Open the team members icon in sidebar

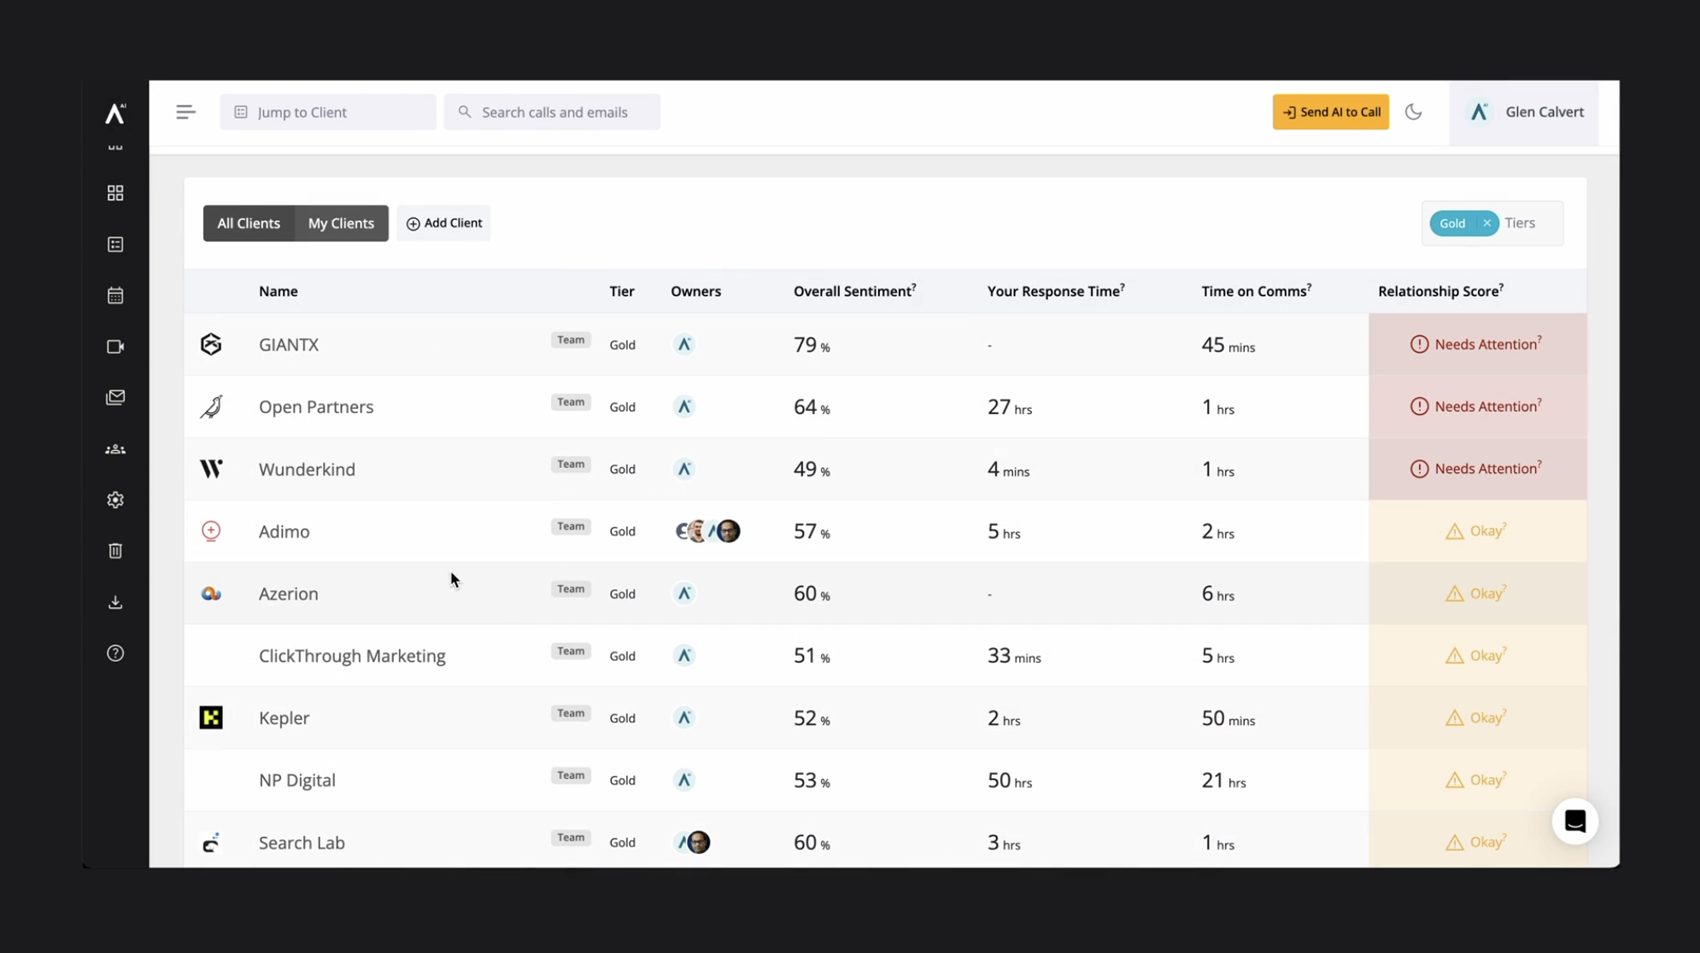[x=115, y=449]
